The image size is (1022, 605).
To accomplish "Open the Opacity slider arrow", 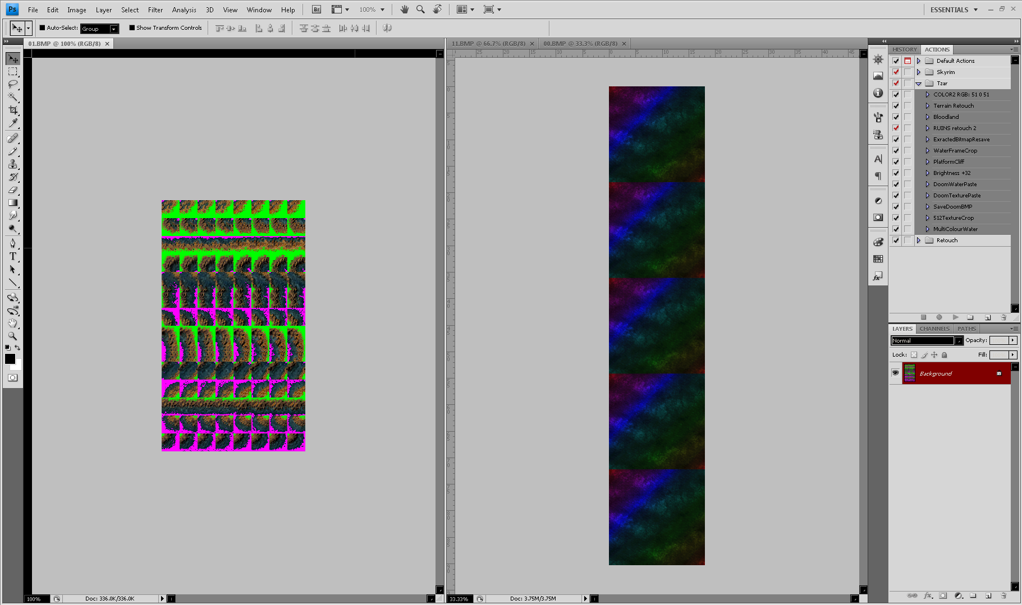I will click(1012, 340).
